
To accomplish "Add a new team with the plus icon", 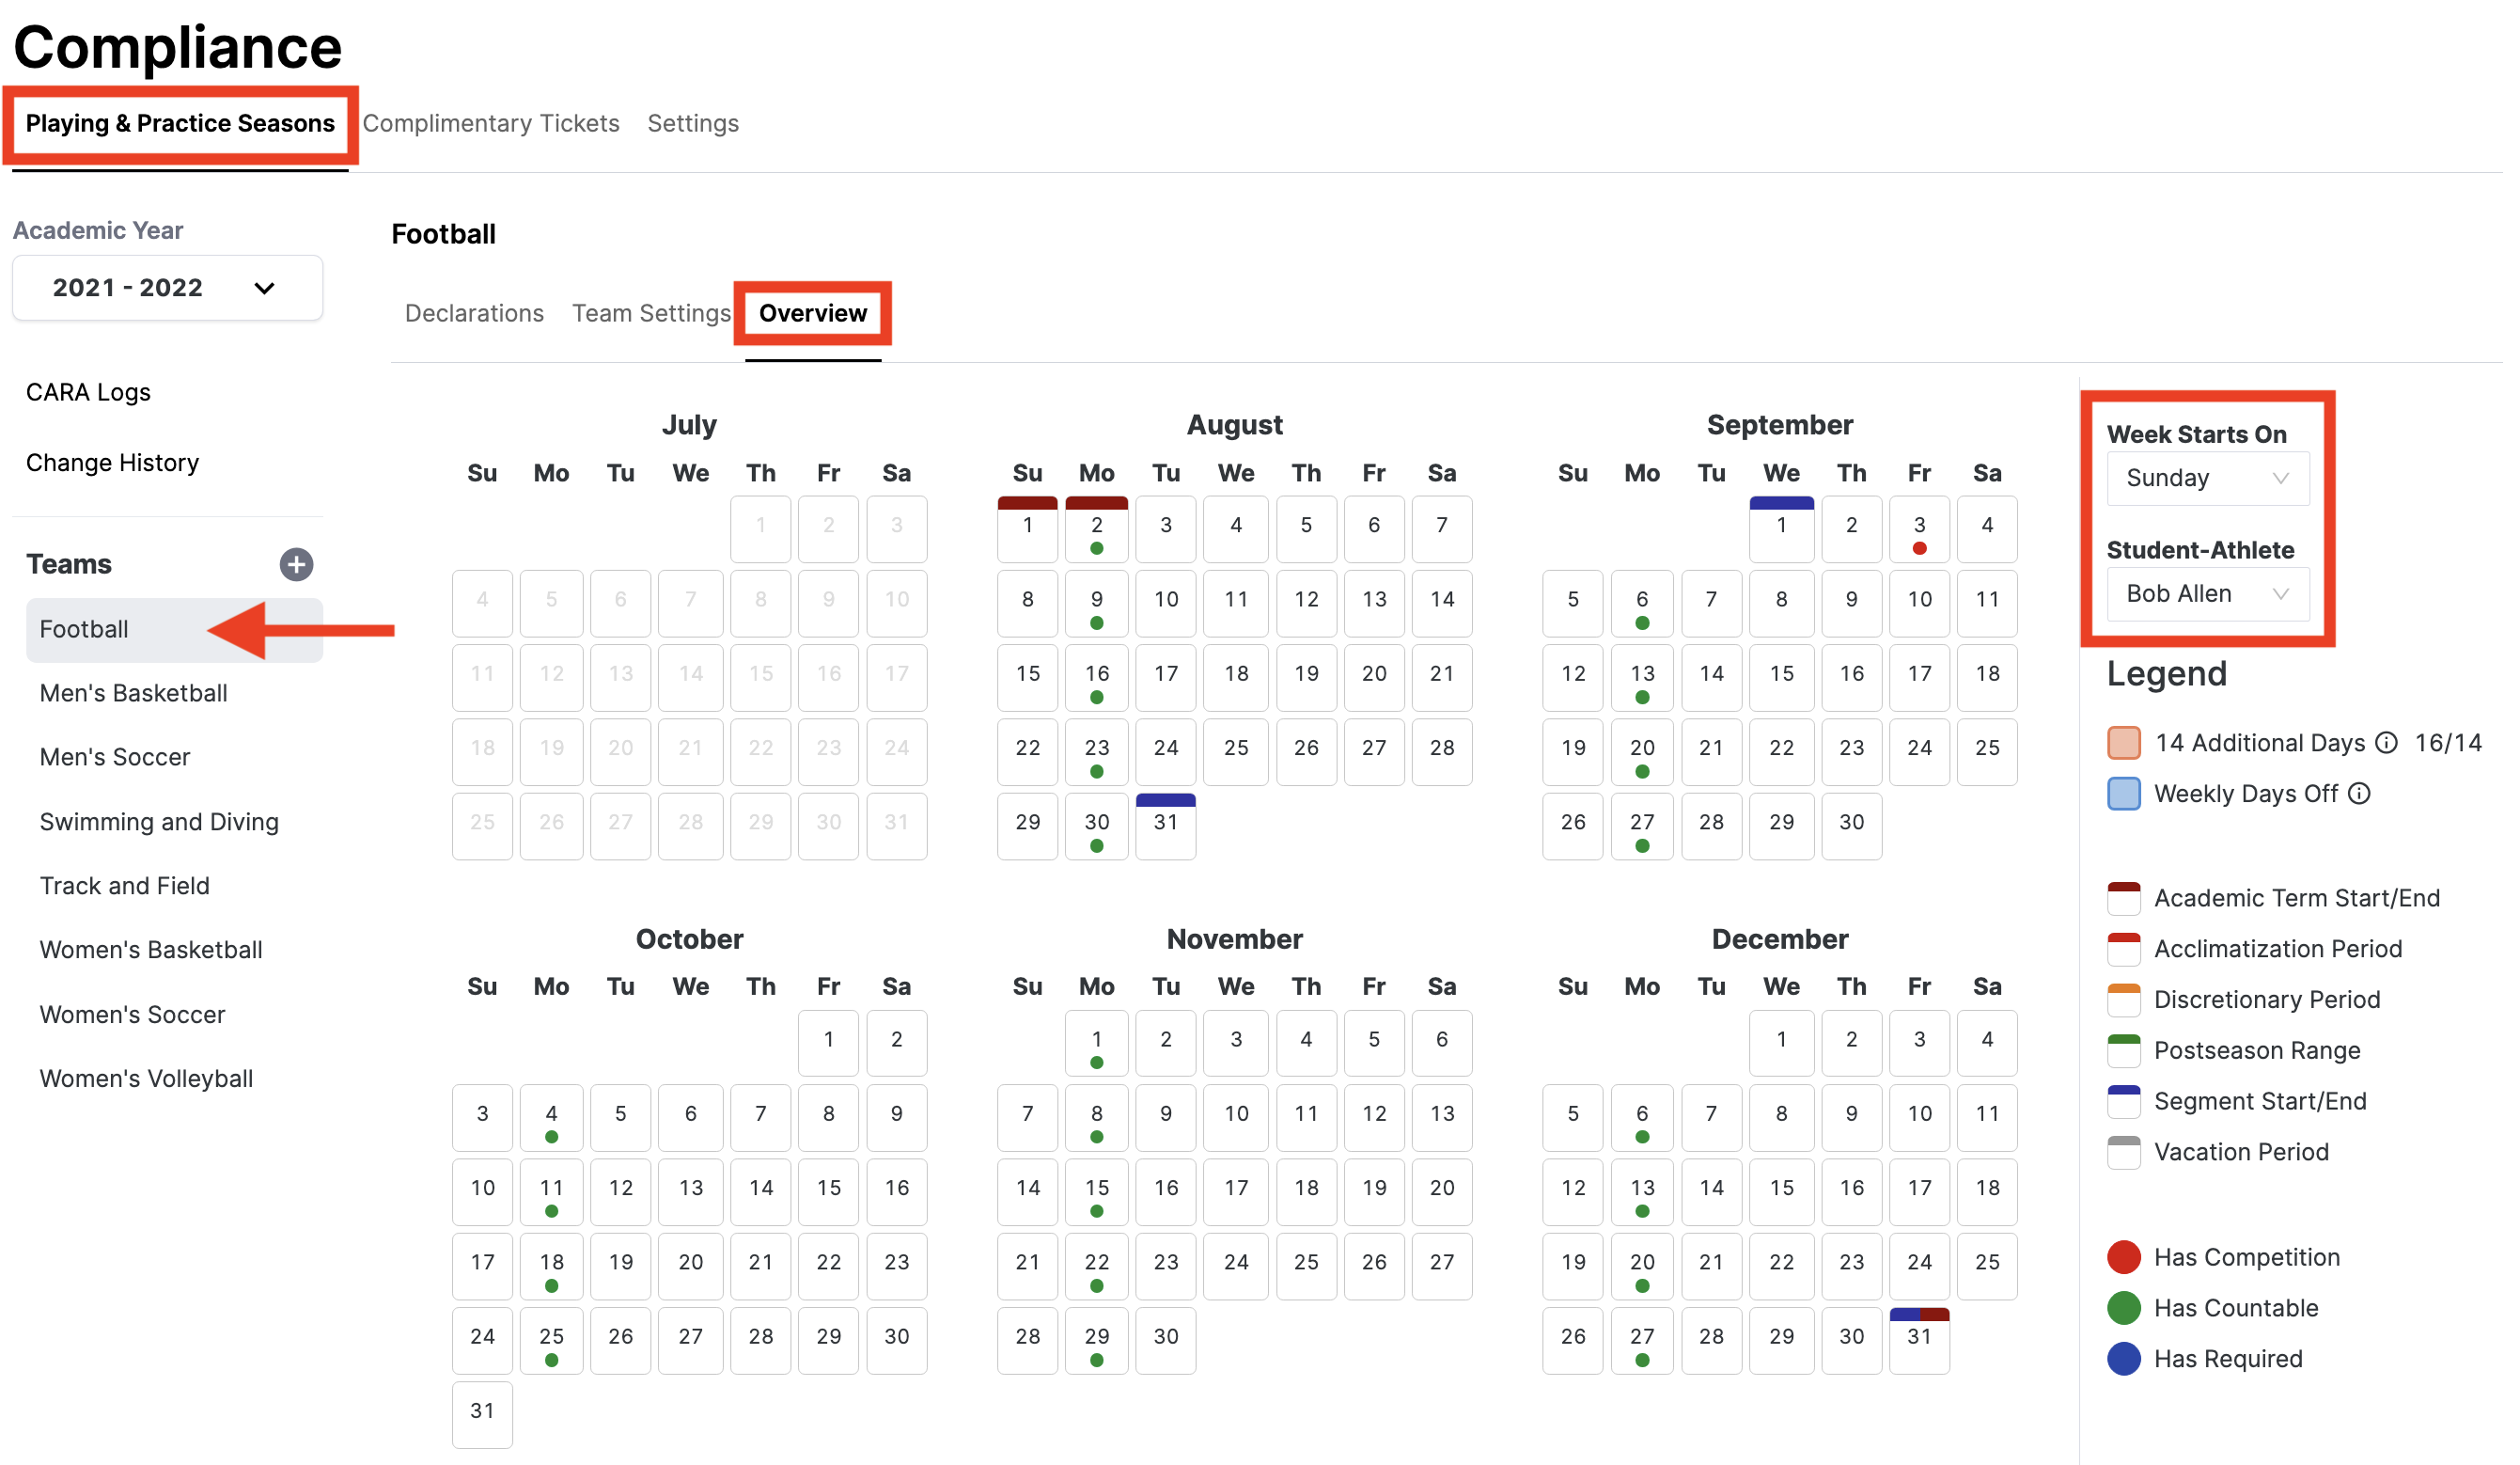I will (x=297, y=563).
